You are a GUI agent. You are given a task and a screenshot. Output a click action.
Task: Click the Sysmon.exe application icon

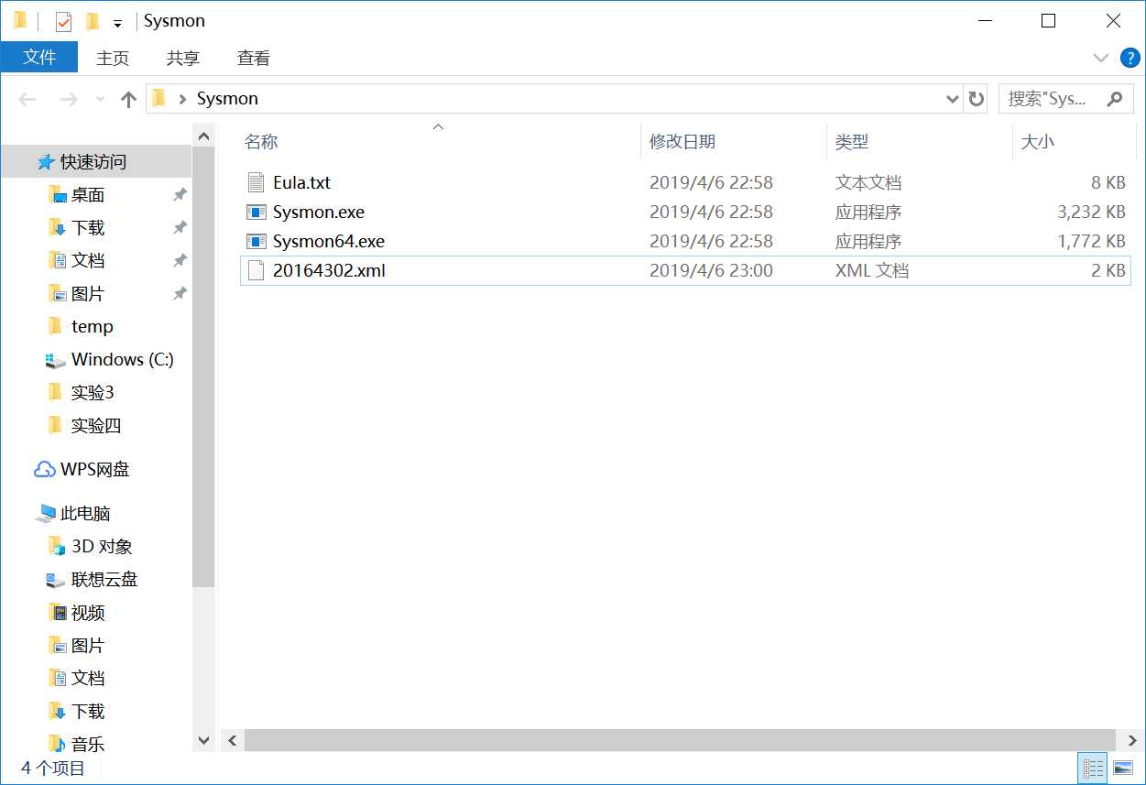click(256, 212)
